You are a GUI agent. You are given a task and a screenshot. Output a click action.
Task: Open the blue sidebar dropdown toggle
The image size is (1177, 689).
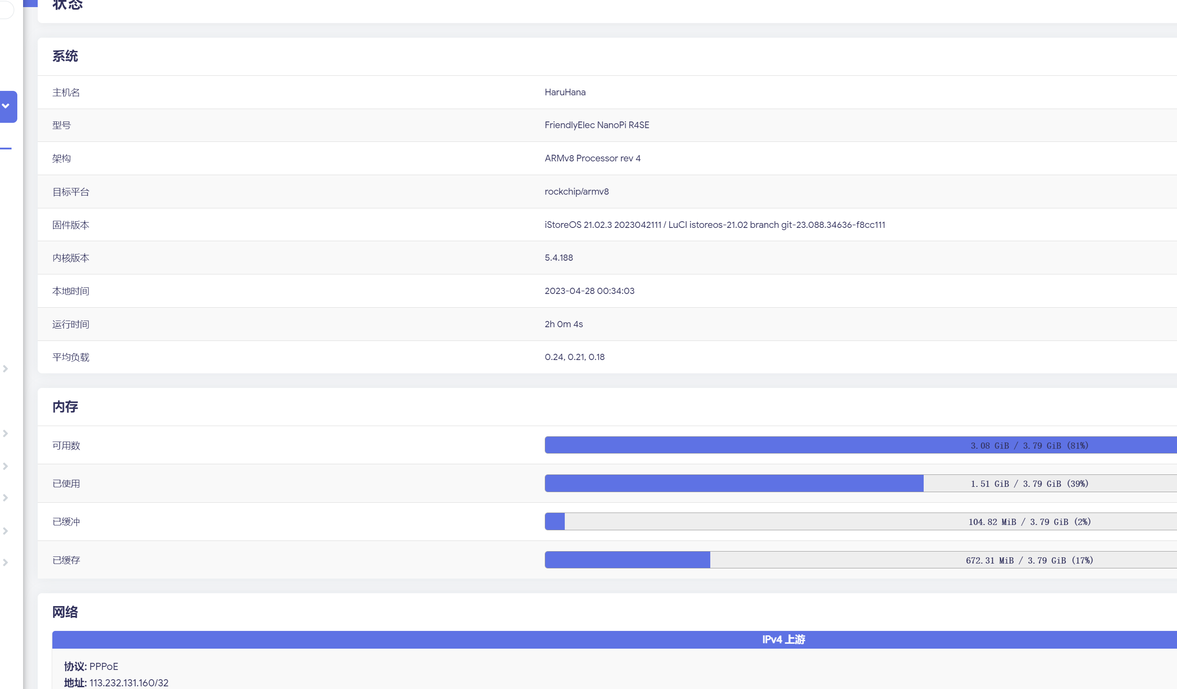7,106
